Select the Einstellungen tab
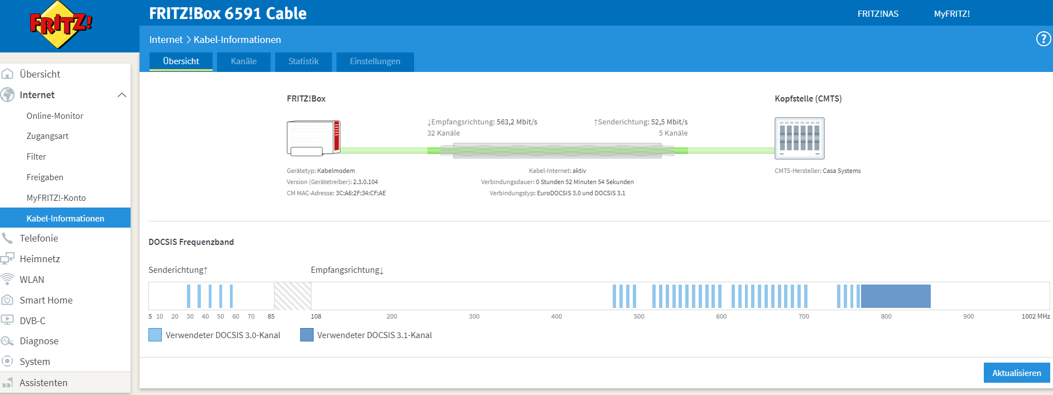 (374, 61)
